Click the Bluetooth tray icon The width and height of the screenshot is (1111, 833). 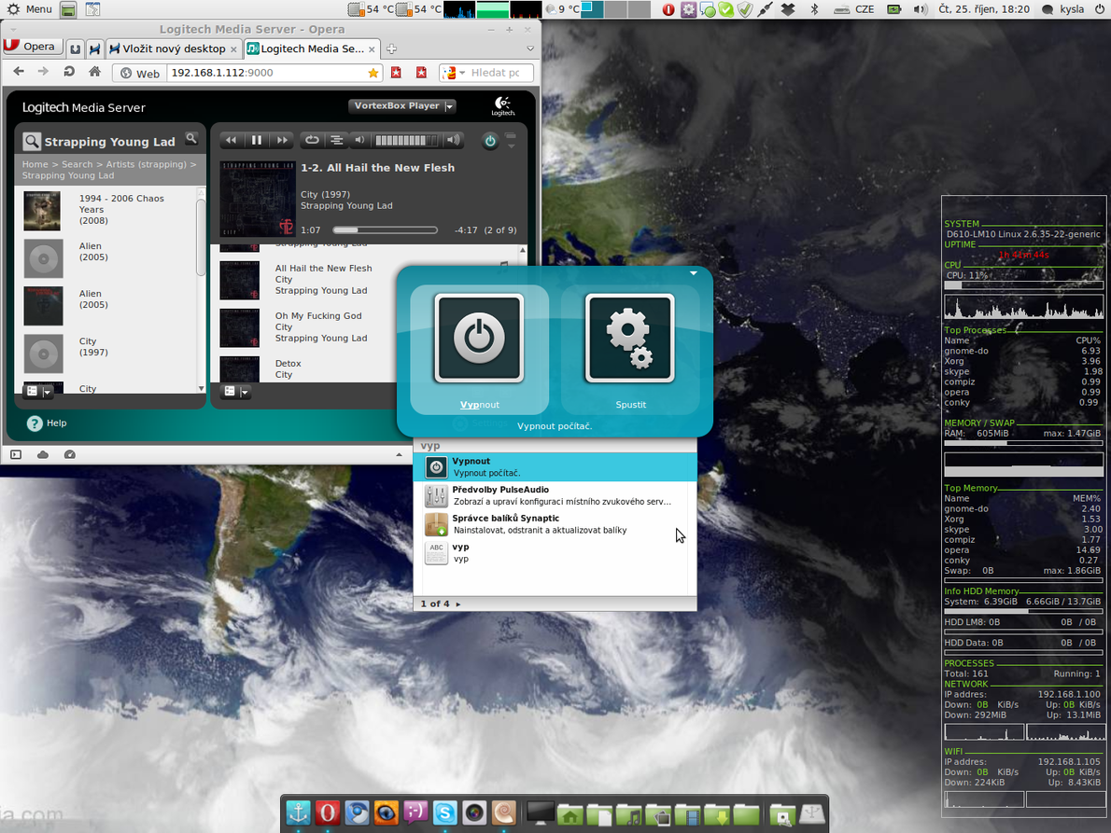(x=814, y=9)
